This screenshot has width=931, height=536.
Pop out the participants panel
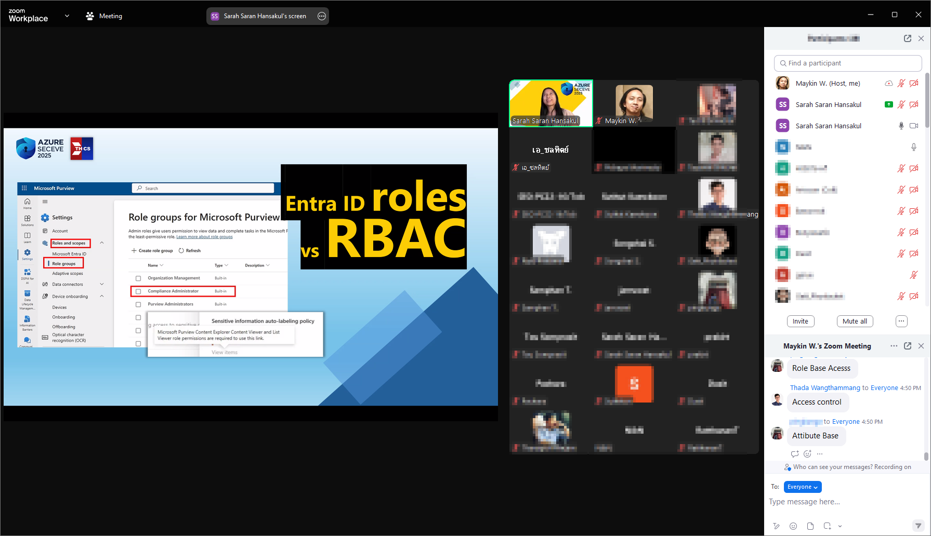click(908, 38)
